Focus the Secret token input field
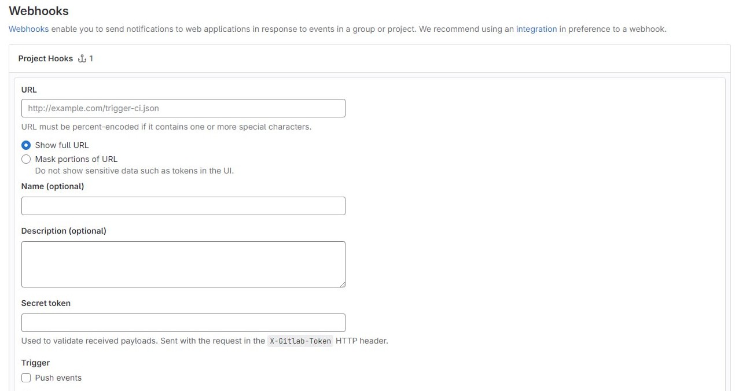This screenshot has height=391, width=735. pyautogui.click(x=183, y=323)
